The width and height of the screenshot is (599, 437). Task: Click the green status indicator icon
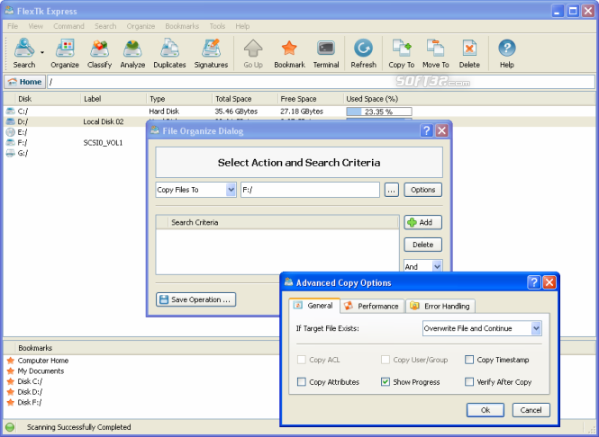tap(10, 427)
